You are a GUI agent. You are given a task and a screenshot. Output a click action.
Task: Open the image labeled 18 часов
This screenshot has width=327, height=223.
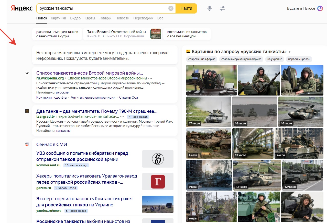click(x=255, y=112)
